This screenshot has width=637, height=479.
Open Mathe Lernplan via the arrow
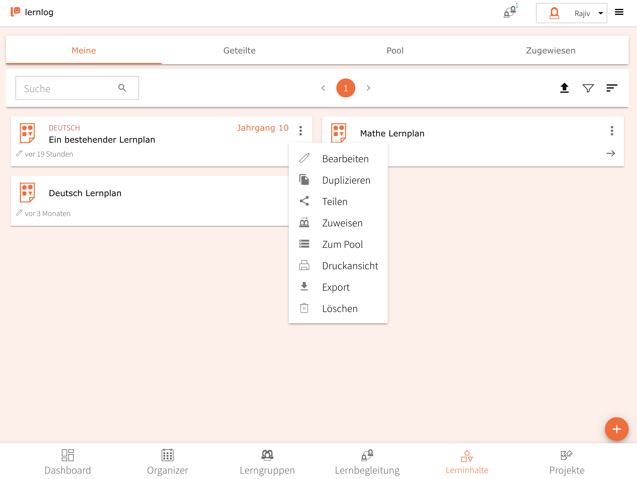(x=611, y=153)
